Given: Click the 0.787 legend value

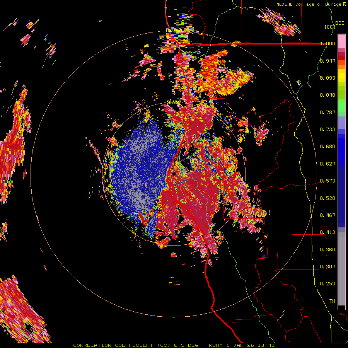Looking at the screenshot, I should pos(328,112).
